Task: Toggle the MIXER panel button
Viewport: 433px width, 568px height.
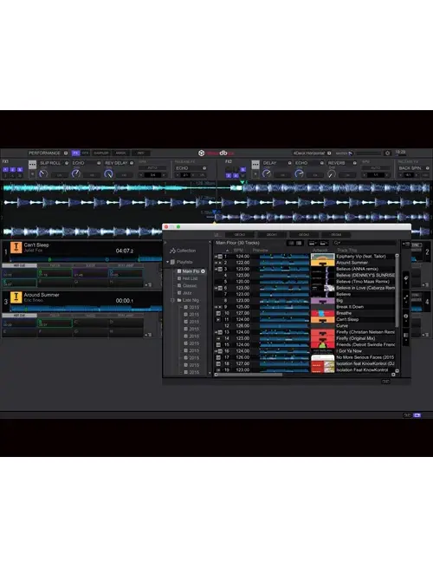Action: click(x=120, y=153)
